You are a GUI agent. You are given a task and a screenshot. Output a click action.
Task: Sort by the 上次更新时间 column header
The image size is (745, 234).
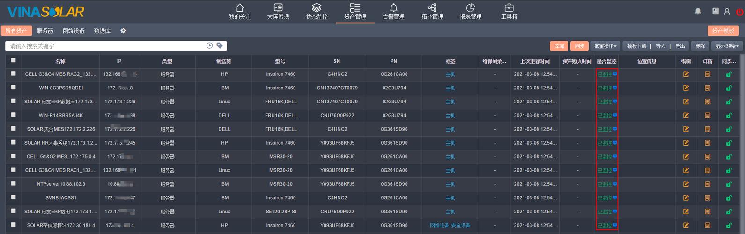pyautogui.click(x=535, y=61)
